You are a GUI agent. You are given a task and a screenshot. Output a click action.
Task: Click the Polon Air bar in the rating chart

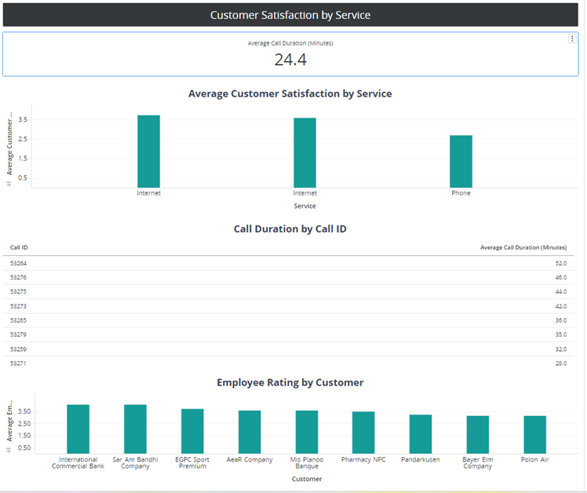click(535, 434)
